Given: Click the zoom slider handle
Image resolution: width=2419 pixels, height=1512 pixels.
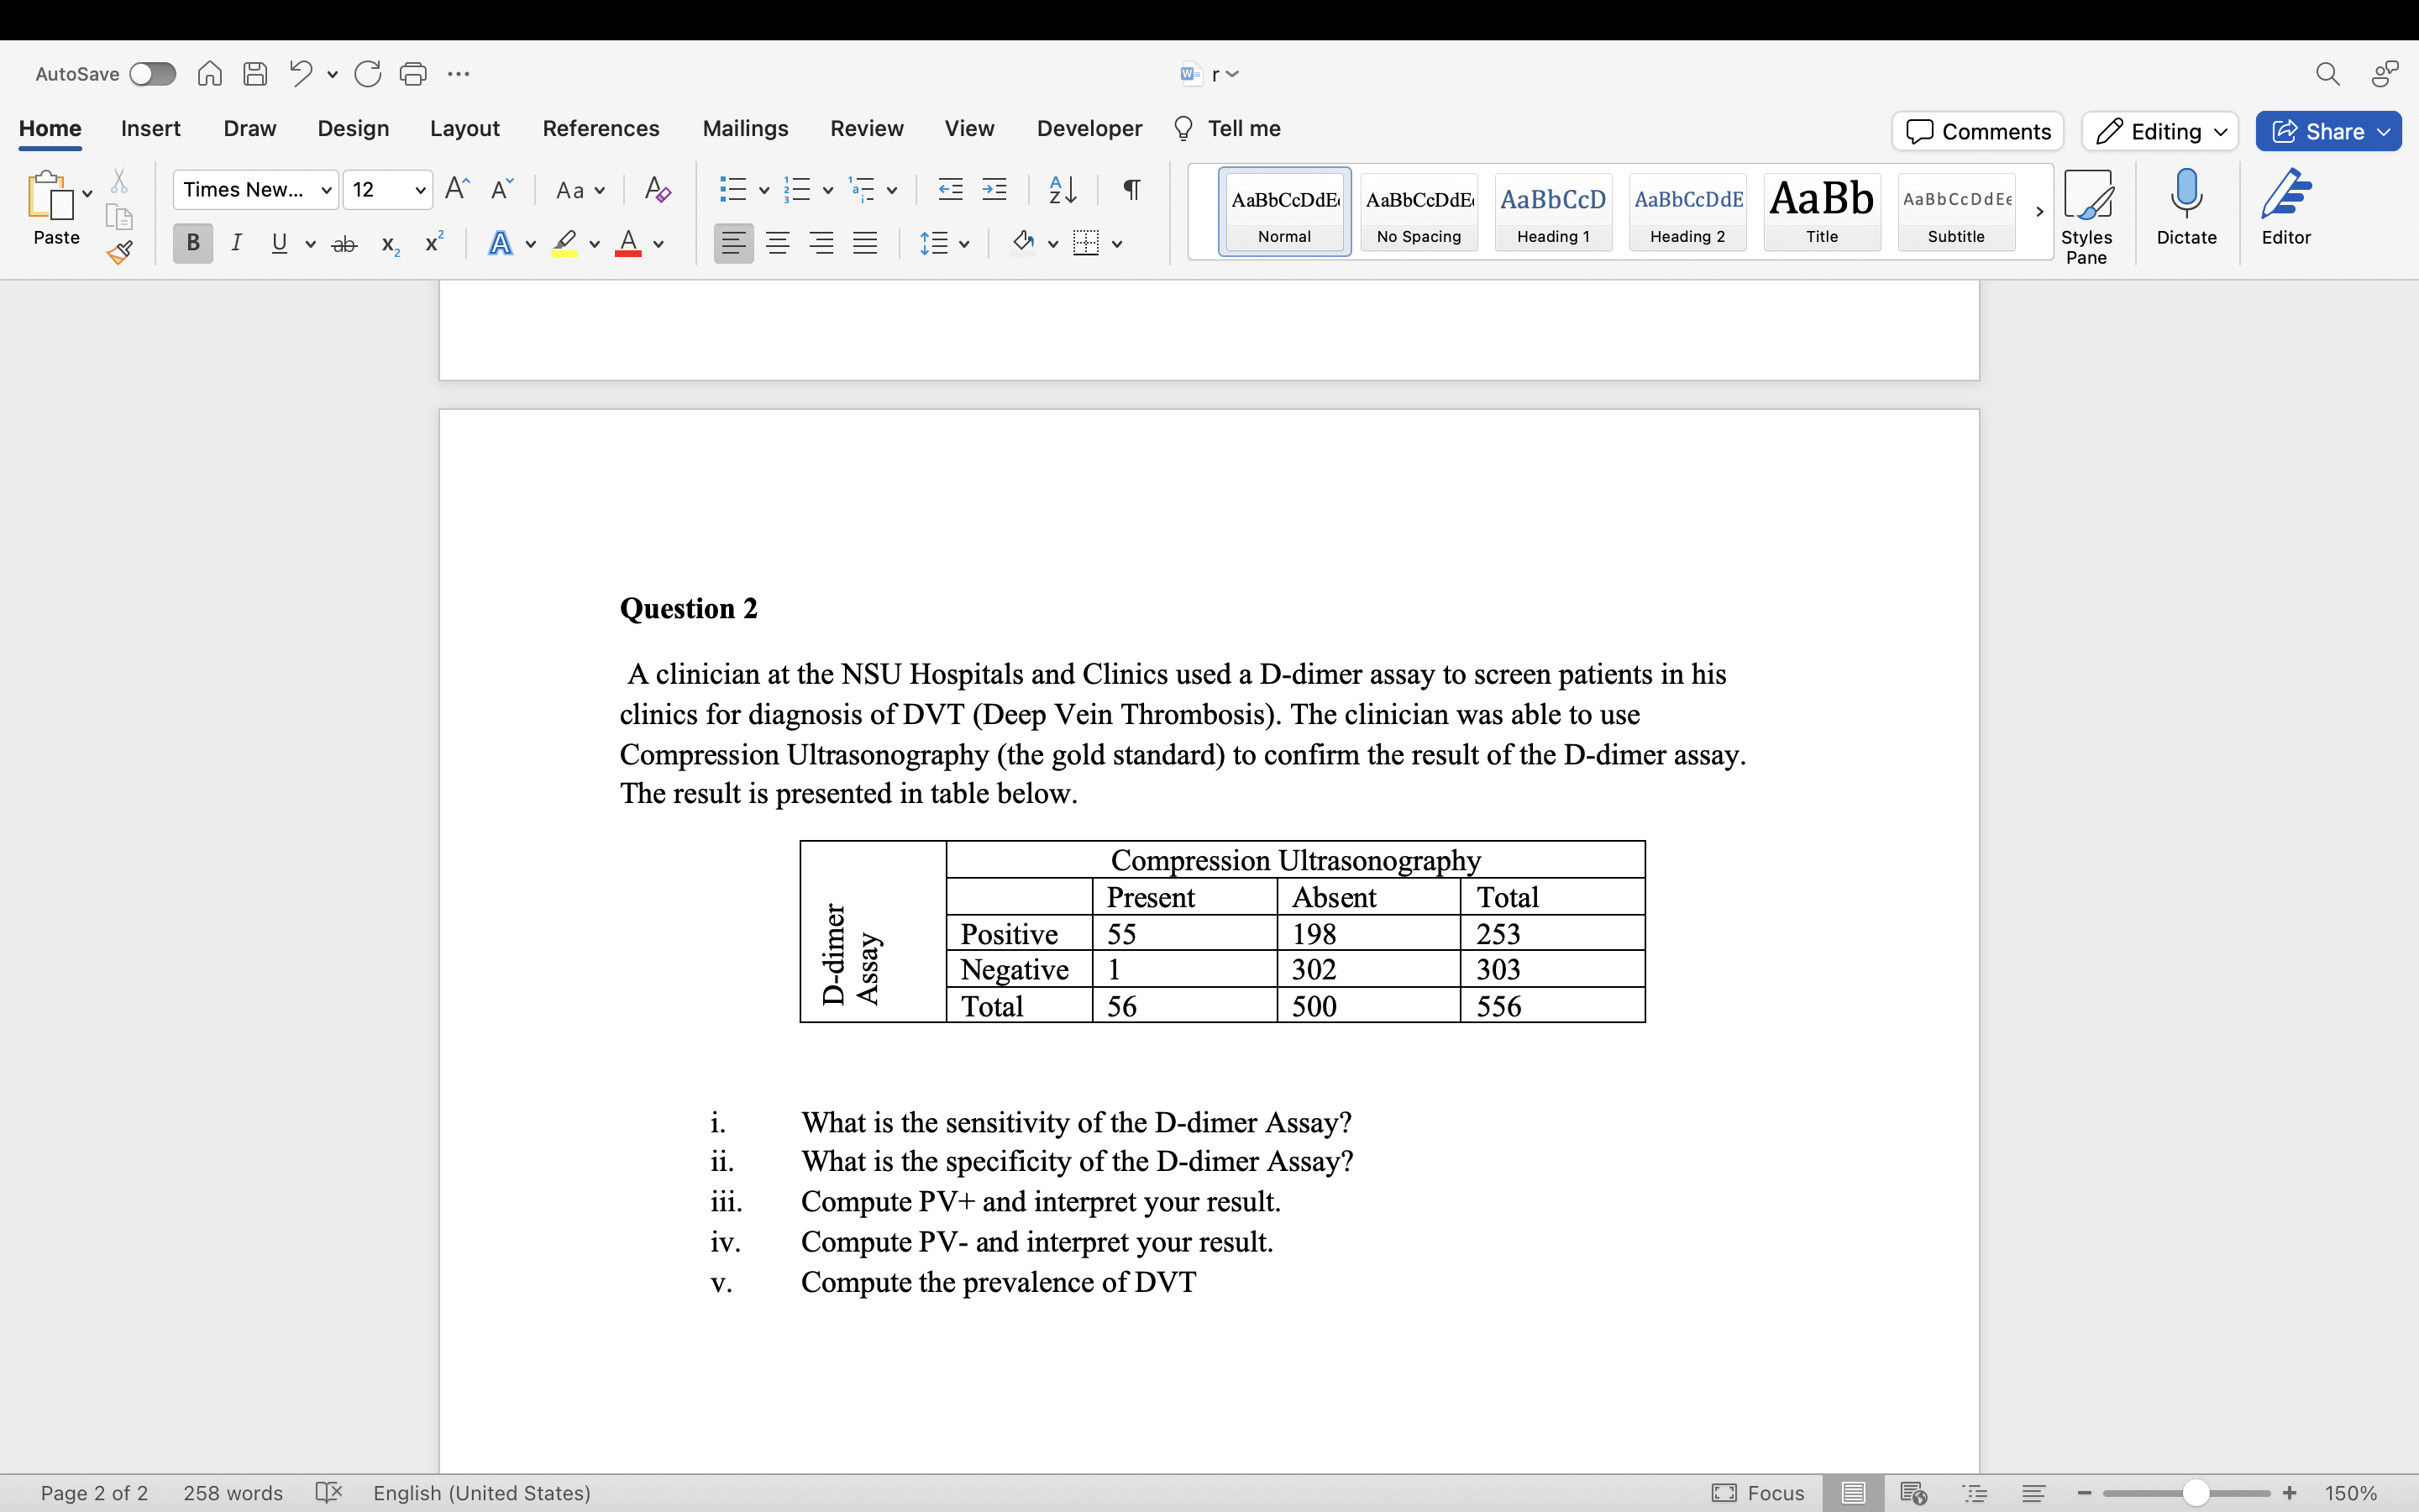Looking at the screenshot, I should 2195,1493.
